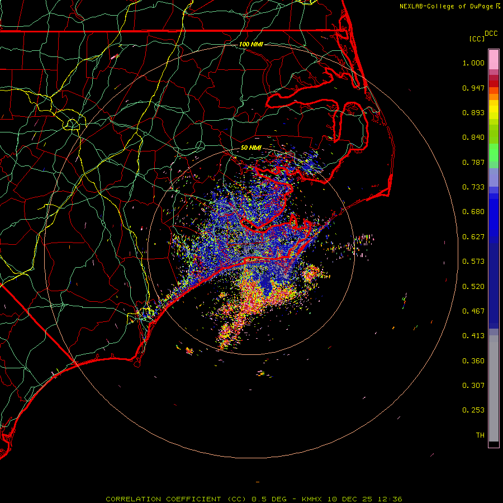Click the 100 NMI range ring label
503x503 pixels.
click(x=251, y=44)
